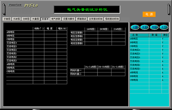Select the 交流电流1 row in cyan list

click(149, 61)
